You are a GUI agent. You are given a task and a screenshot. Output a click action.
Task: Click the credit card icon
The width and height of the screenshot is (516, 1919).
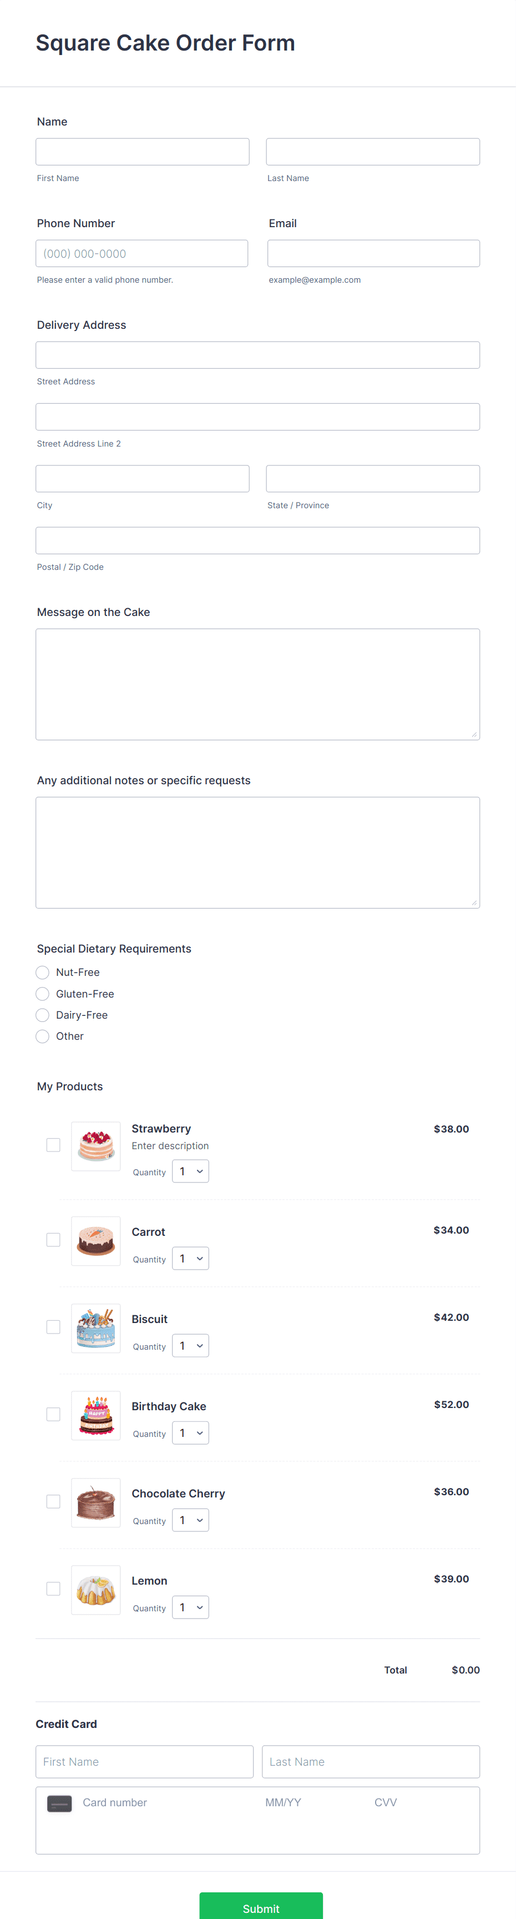coord(59,1803)
